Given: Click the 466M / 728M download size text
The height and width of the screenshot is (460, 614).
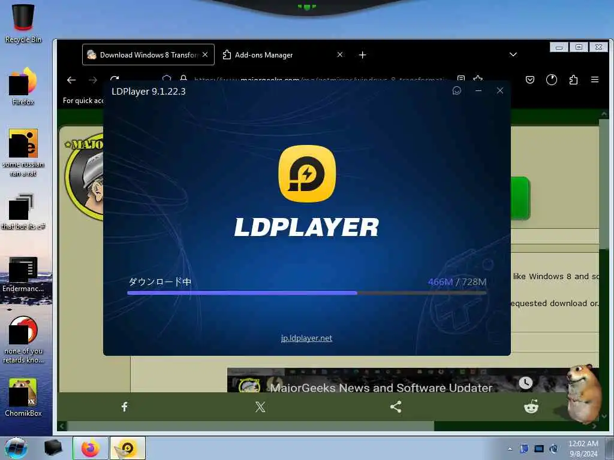Looking at the screenshot, I should point(457,282).
